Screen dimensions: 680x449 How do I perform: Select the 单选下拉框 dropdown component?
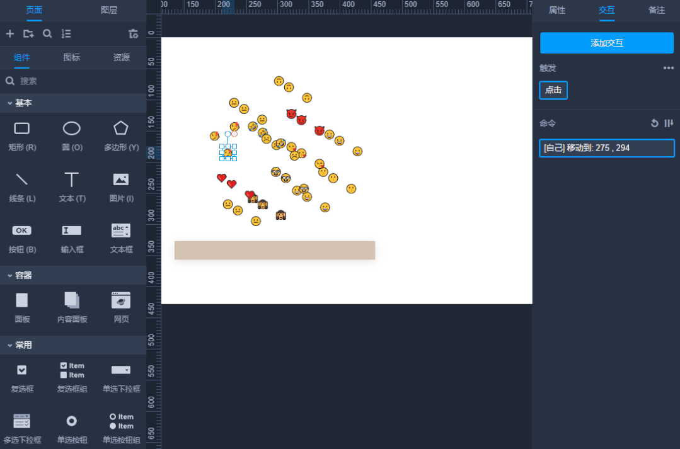(121, 378)
